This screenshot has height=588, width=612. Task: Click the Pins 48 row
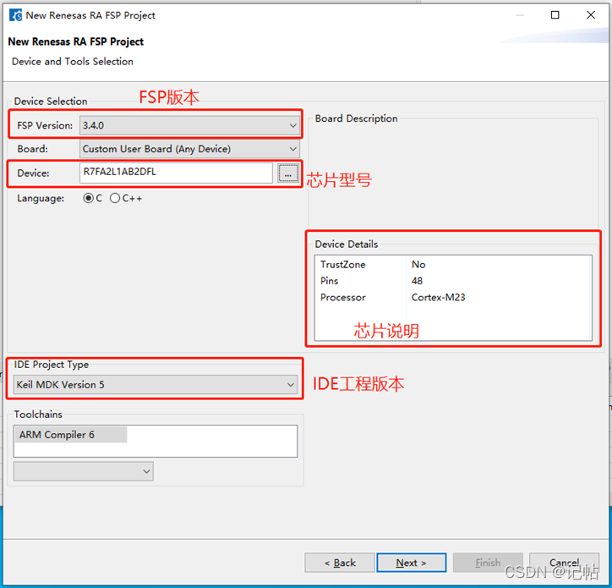pos(453,281)
